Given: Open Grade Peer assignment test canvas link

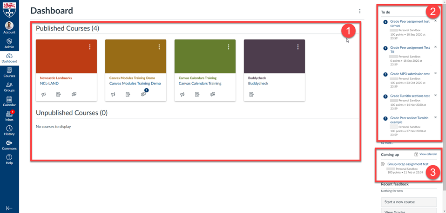Looking at the screenshot, I should [410, 24].
